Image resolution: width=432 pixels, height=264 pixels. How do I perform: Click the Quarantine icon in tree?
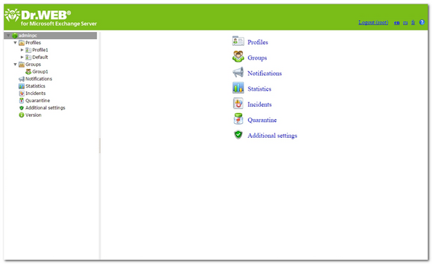[x=22, y=101]
